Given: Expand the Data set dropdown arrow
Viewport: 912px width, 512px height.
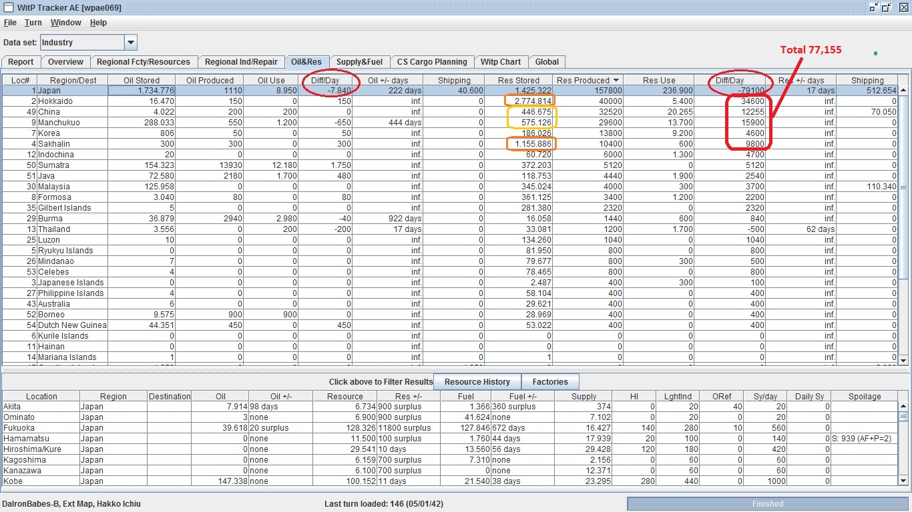Looking at the screenshot, I should pyautogui.click(x=131, y=43).
